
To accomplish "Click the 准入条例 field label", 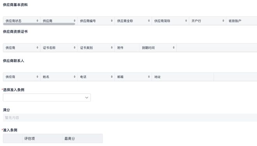I will [10, 130].
